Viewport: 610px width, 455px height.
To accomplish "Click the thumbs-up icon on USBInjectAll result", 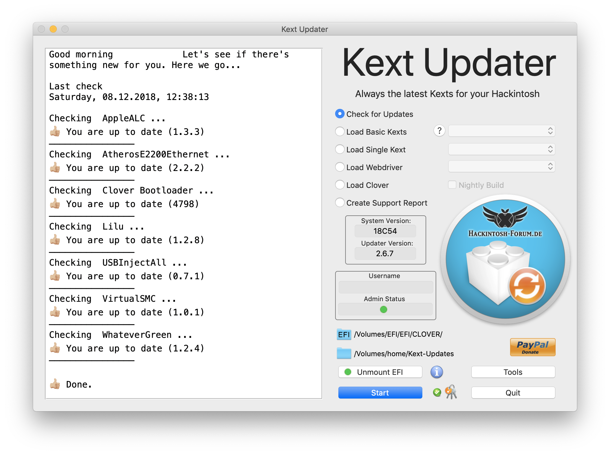I will (55, 276).
